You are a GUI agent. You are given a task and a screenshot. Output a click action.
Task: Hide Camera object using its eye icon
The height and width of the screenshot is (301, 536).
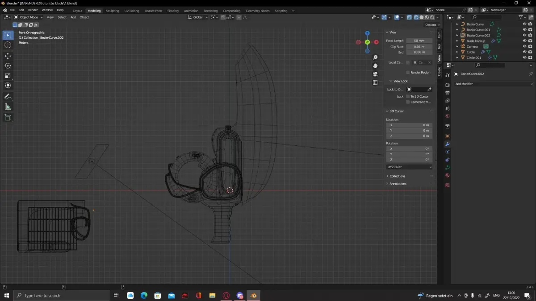click(524, 46)
